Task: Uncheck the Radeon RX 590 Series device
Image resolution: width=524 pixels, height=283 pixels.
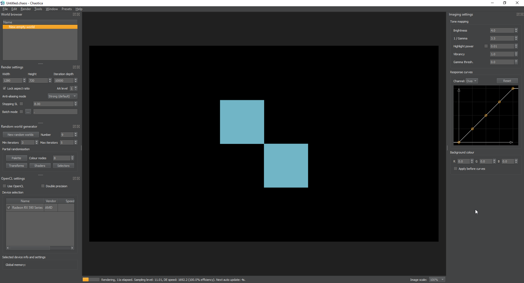Action: (9, 208)
